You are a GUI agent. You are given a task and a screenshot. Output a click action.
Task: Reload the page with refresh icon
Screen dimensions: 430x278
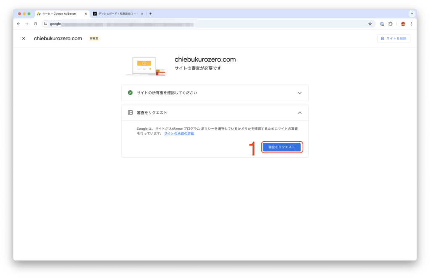(x=35, y=24)
